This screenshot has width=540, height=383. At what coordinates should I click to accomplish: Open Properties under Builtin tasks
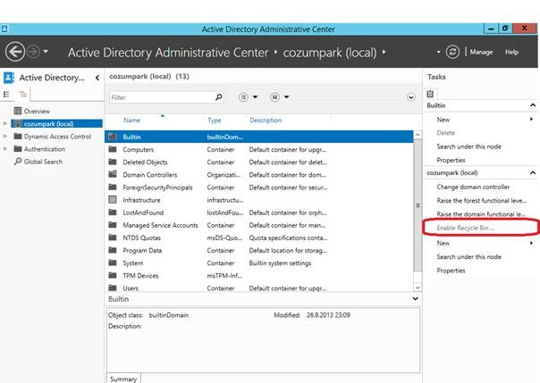point(451,160)
